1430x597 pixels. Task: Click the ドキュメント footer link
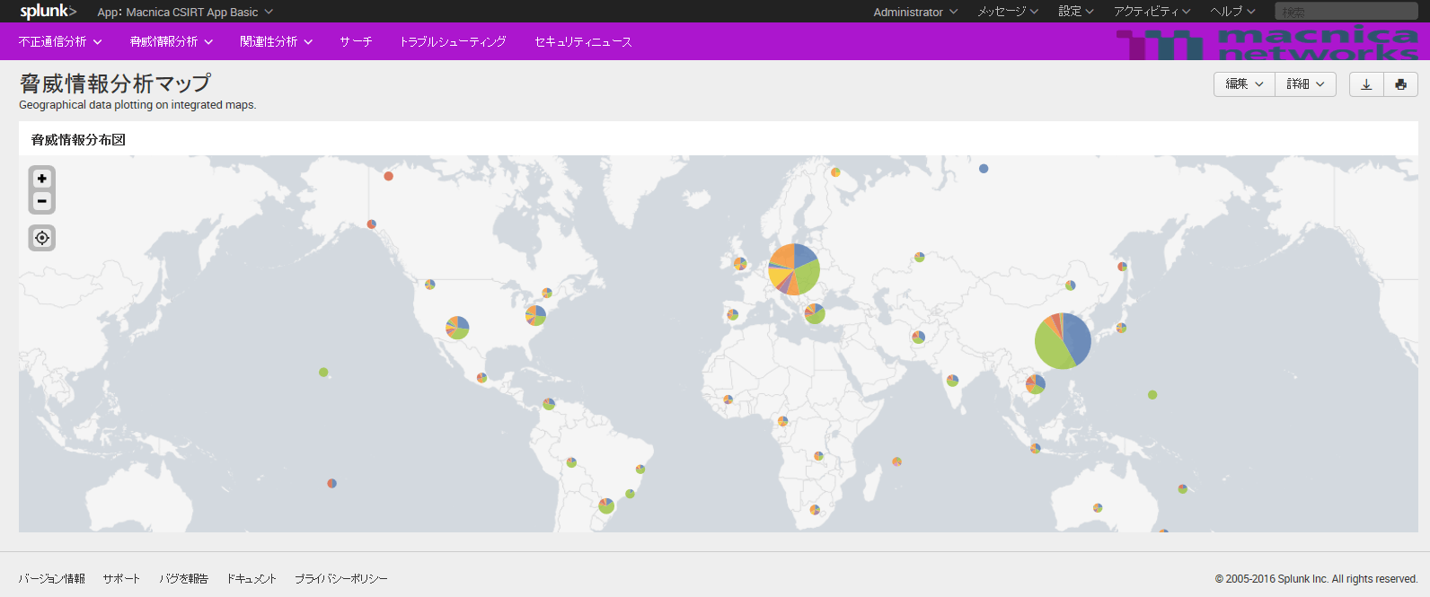252,579
